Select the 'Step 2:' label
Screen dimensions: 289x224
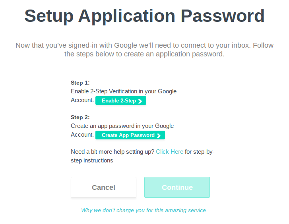(x=80, y=117)
